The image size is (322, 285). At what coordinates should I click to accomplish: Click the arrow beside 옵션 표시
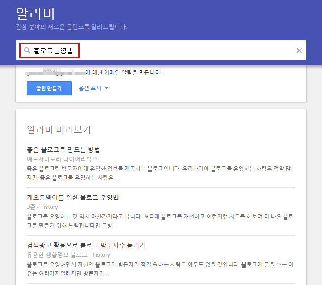click(x=106, y=89)
